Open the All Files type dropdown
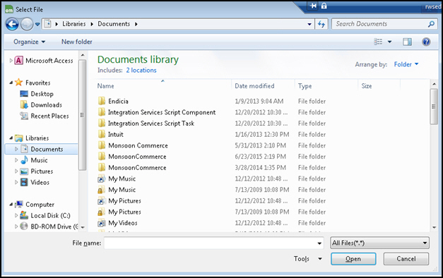The width and height of the screenshot is (443, 278). 379,243
